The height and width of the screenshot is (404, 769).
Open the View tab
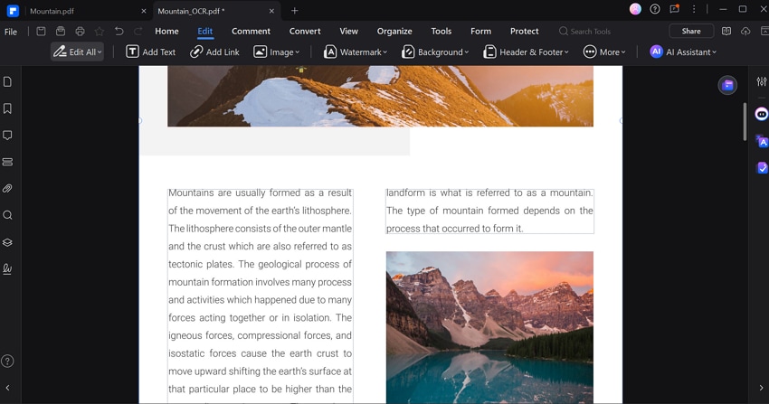348,31
